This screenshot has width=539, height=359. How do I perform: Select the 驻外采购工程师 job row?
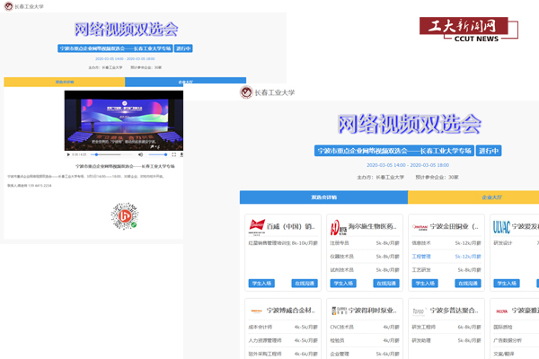(283, 354)
